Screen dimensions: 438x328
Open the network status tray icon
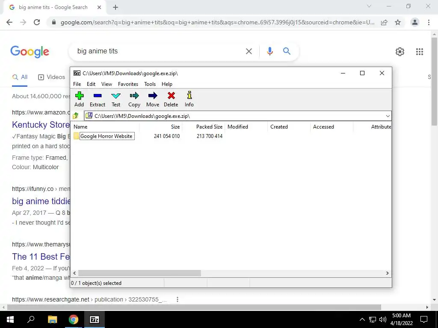pyautogui.click(x=373, y=319)
